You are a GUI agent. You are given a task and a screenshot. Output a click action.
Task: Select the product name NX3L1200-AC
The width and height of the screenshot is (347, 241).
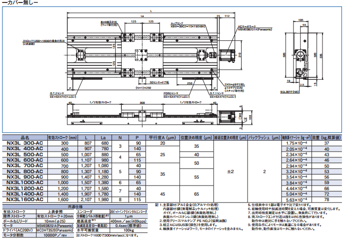(x=25, y=189)
